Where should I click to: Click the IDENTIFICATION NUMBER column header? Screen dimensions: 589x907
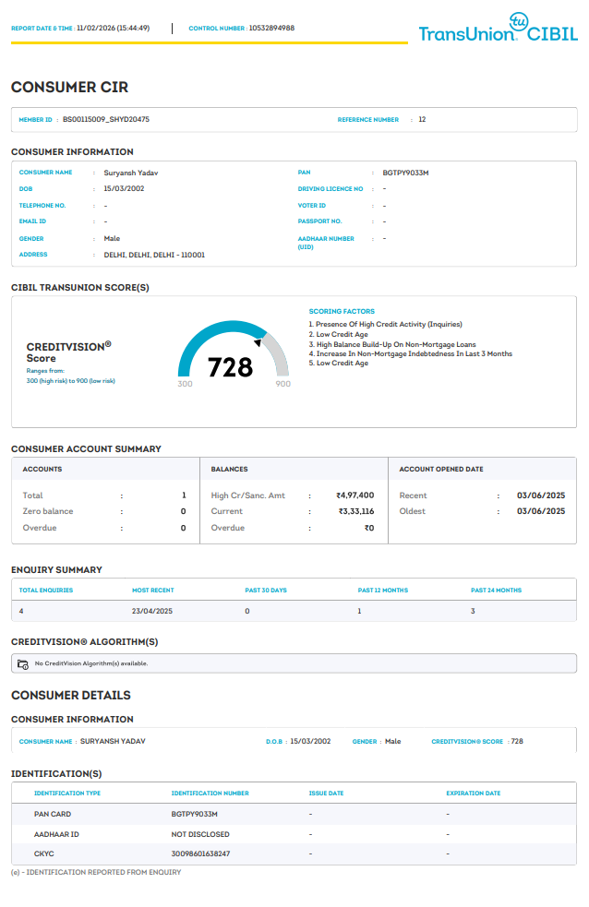pos(210,793)
